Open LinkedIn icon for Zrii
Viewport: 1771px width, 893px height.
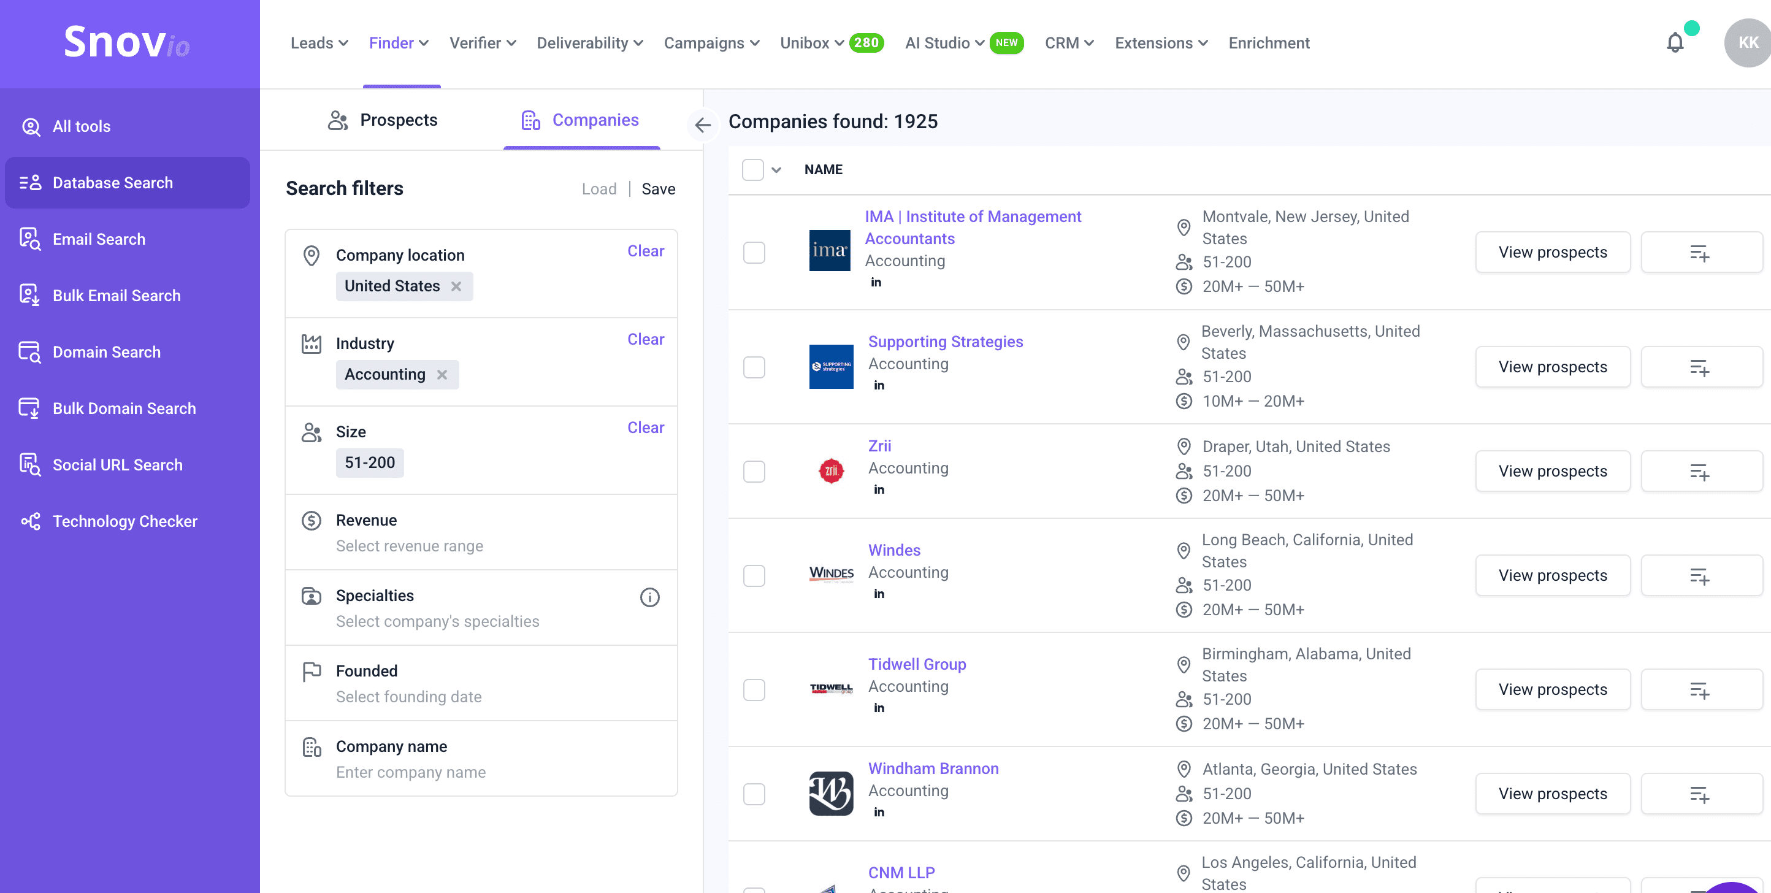879,489
